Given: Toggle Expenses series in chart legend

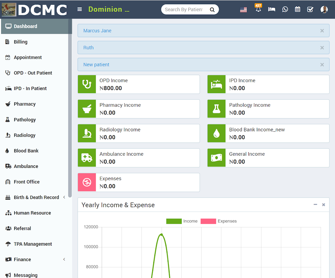Looking at the screenshot, I should (x=218, y=221).
